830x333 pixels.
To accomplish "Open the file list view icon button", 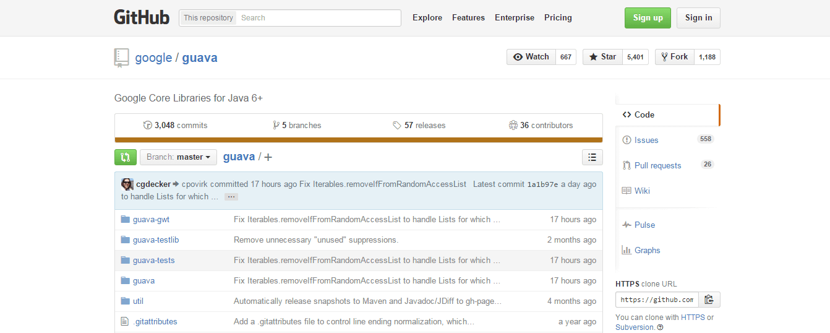I will tap(593, 157).
